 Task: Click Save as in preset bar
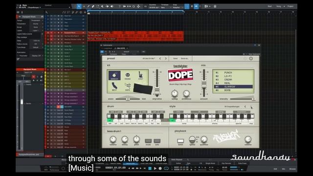184,59
